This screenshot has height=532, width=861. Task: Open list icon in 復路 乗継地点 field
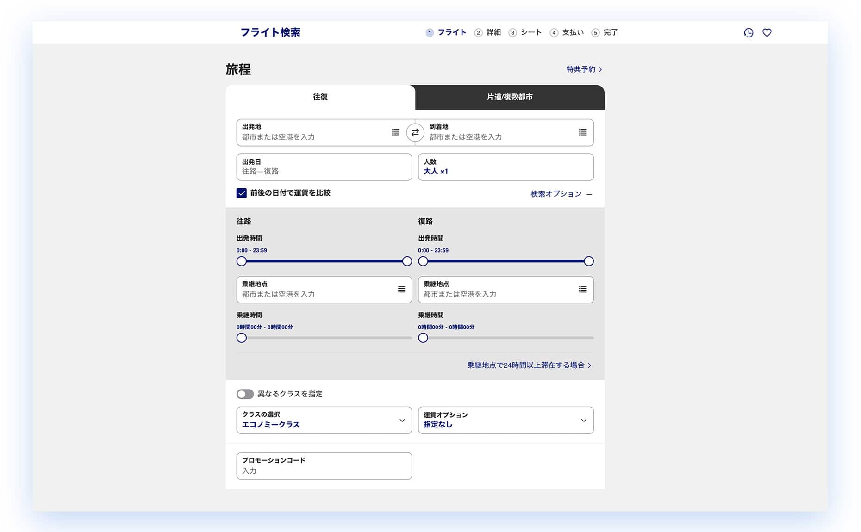(x=582, y=290)
